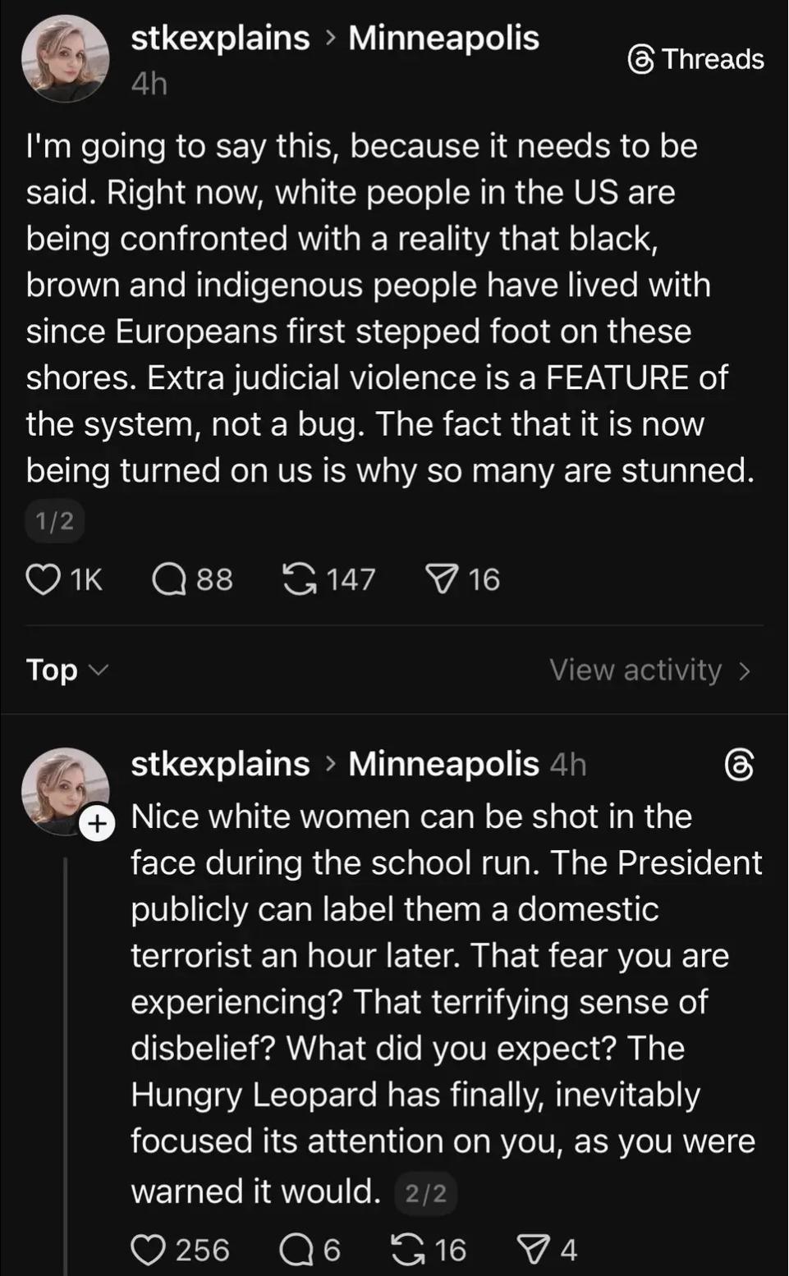Like the first post with heart icon

point(44,579)
